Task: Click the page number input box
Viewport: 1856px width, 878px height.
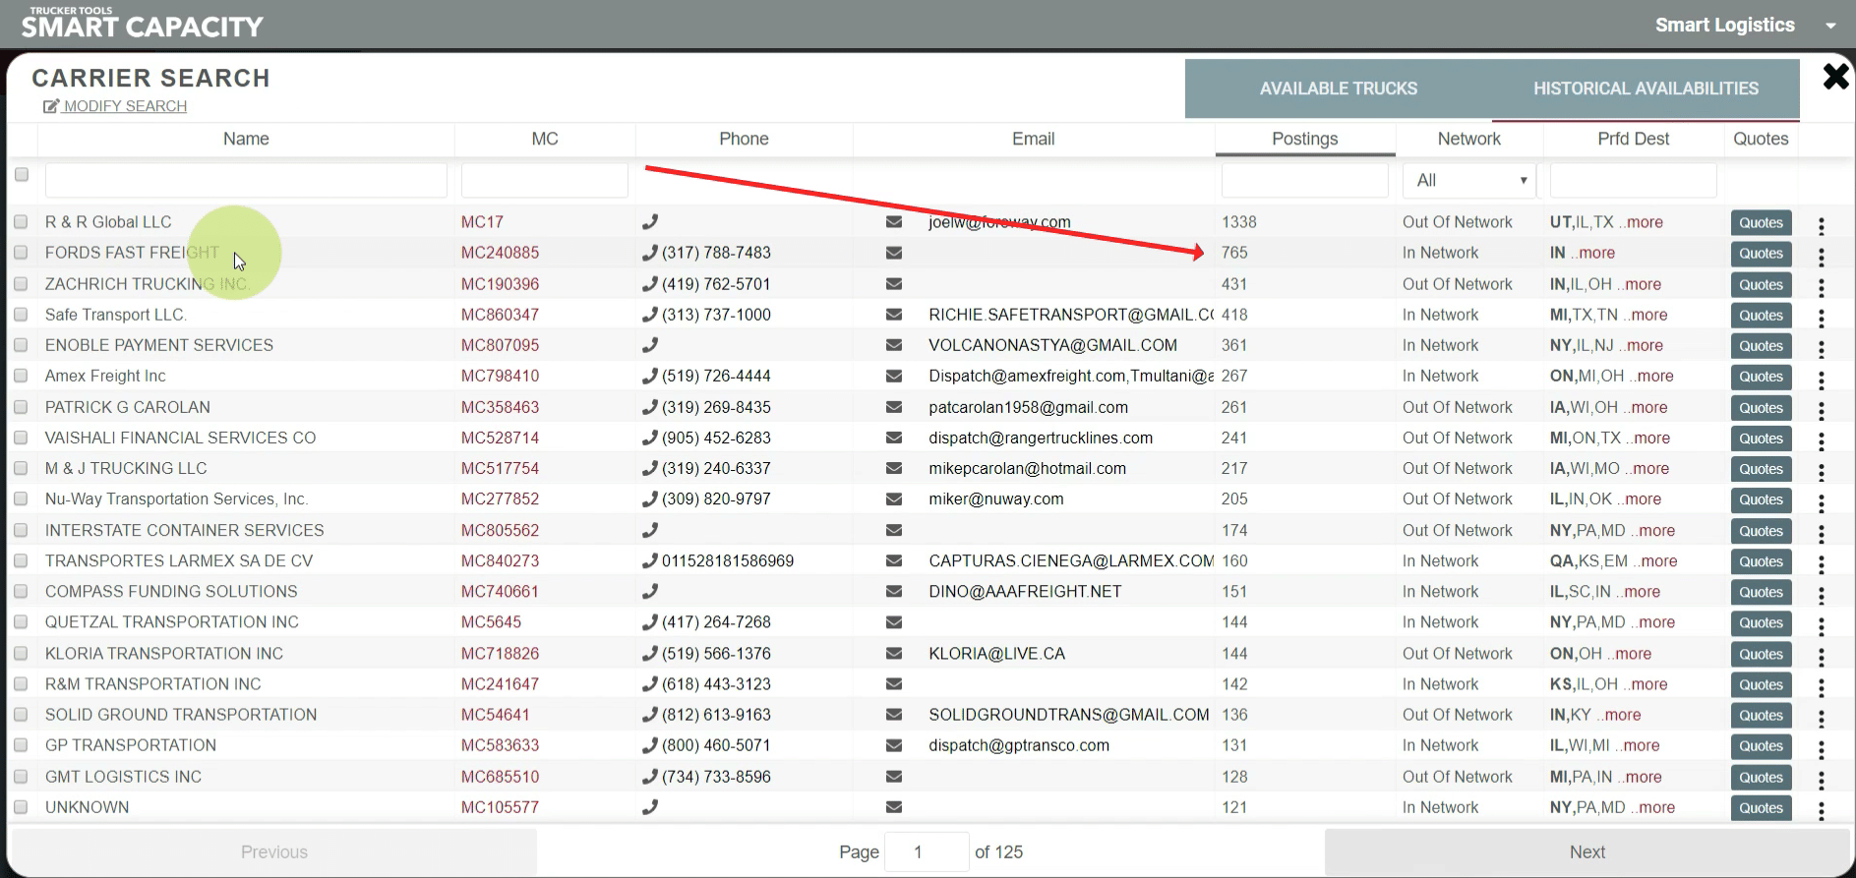Action: coord(927,851)
